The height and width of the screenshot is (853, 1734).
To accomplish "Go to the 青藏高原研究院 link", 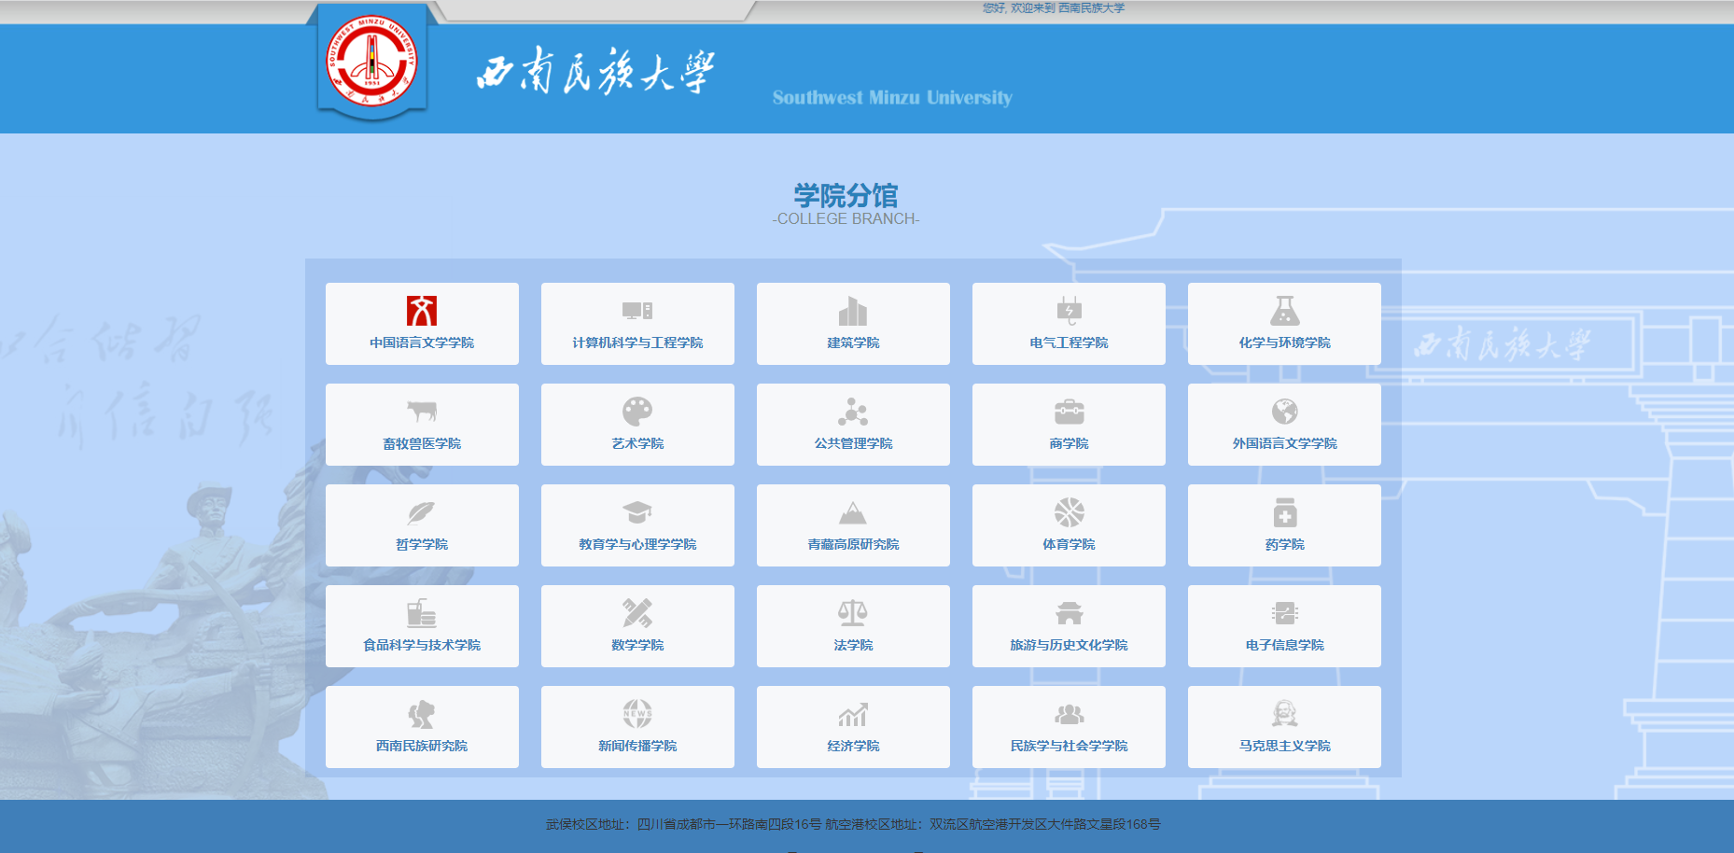I will 853,544.
